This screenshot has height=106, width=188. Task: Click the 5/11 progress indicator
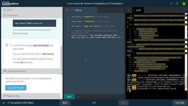(x=94, y=103)
